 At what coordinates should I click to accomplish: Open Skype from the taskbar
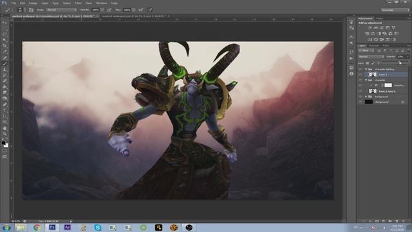98,227
